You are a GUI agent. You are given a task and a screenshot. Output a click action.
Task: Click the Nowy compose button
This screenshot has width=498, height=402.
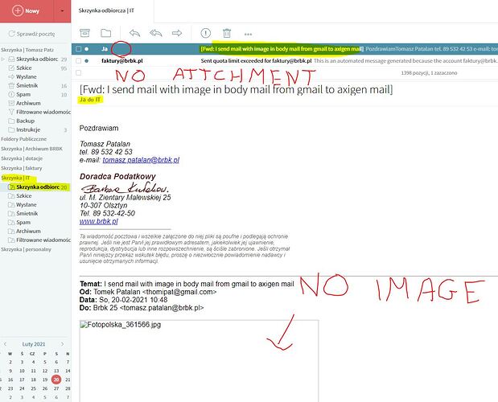pos(27,10)
